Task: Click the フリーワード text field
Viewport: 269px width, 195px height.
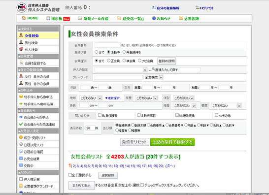Action: pos(119,77)
